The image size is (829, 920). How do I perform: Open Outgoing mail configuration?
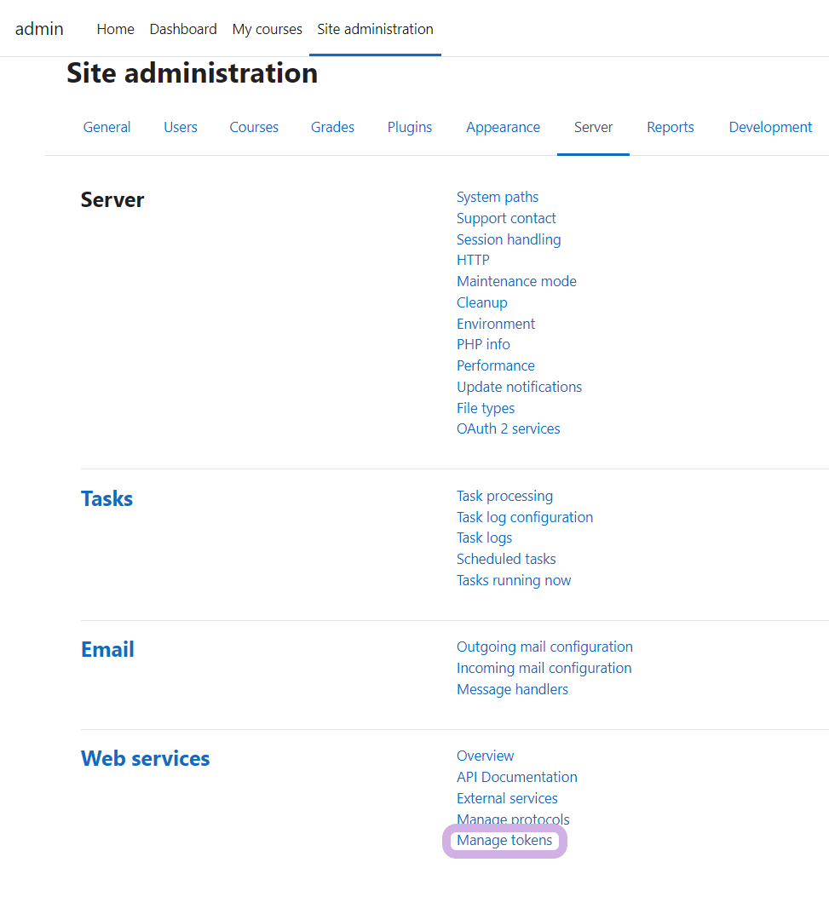(x=544, y=647)
